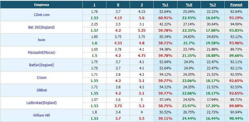The width and height of the screenshot is (249, 122).
Task: Select the William Hill link
Action: pyautogui.click(x=41, y=115)
